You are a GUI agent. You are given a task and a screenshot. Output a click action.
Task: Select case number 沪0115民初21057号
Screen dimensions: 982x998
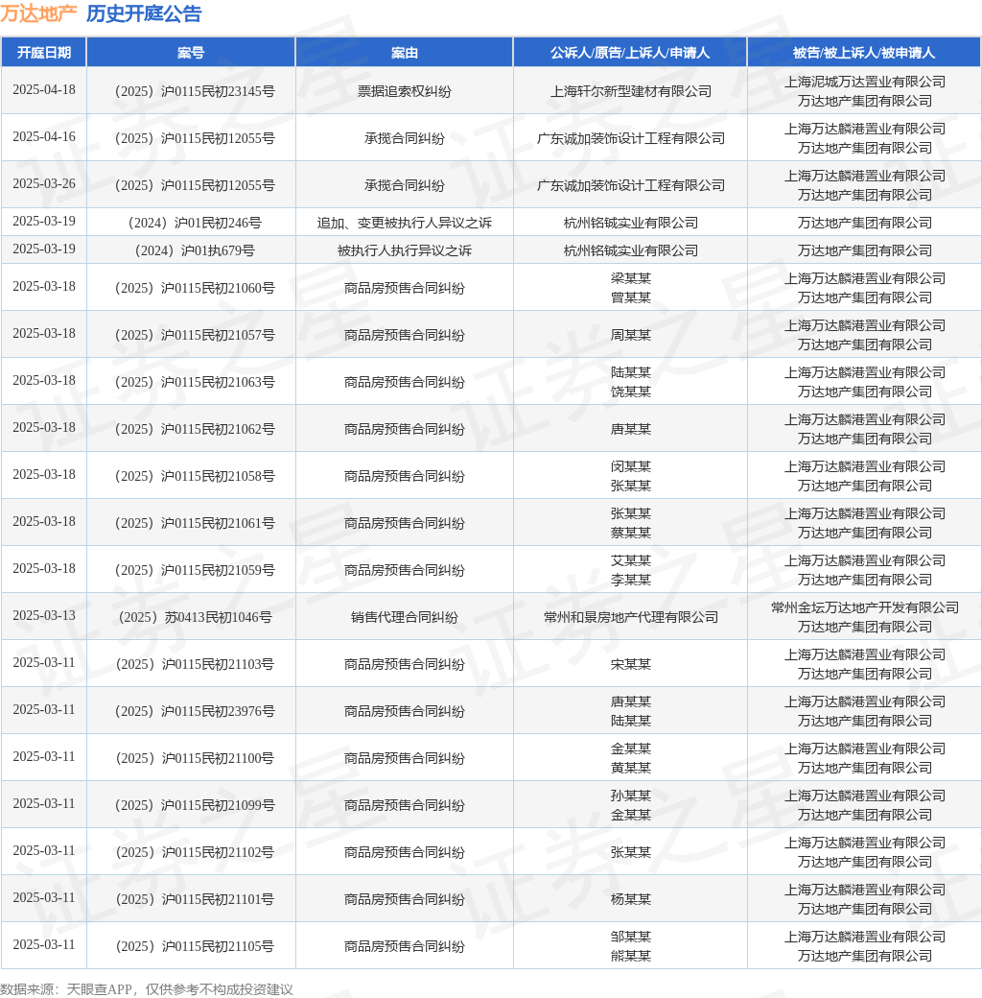pyautogui.click(x=195, y=335)
